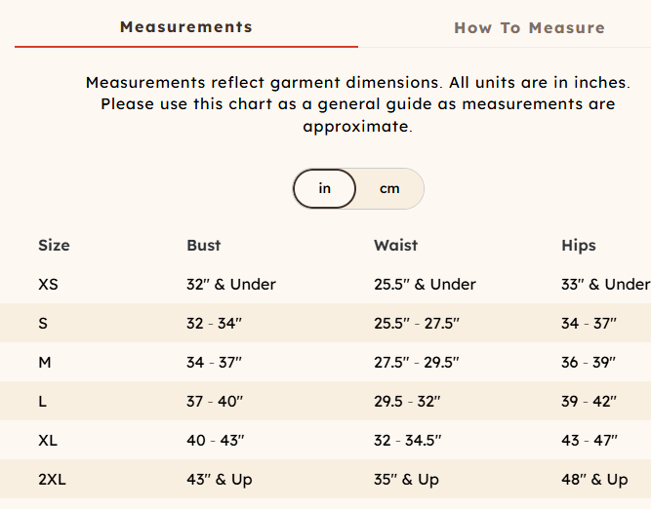Open the Measurements tab
The width and height of the screenshot is (651, 509).
(x=185, y=26)
